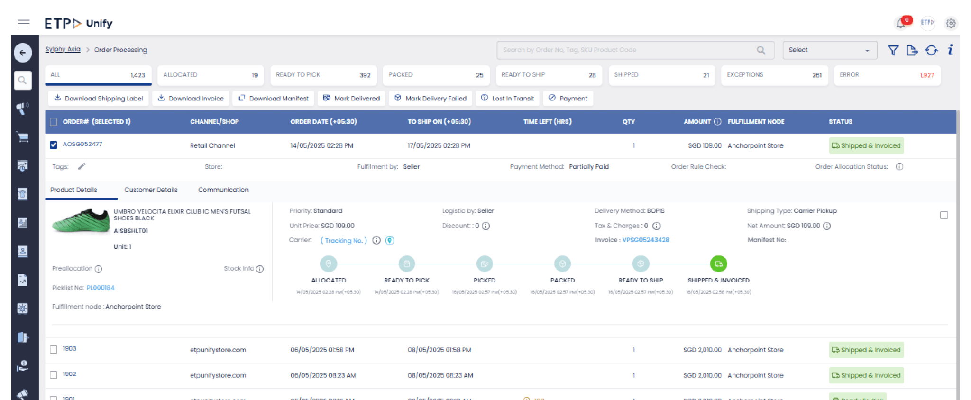Select the checkbox for order 1903
This screenshot has width=971, height=400.
pos(54,349)
